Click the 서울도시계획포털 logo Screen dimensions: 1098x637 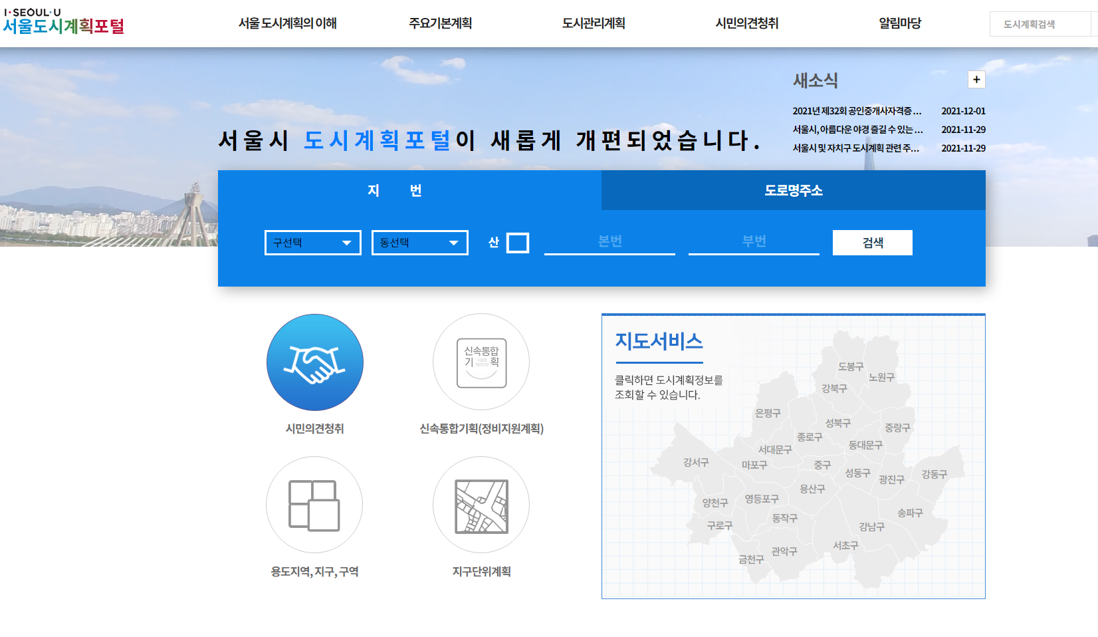click(64, 21)
